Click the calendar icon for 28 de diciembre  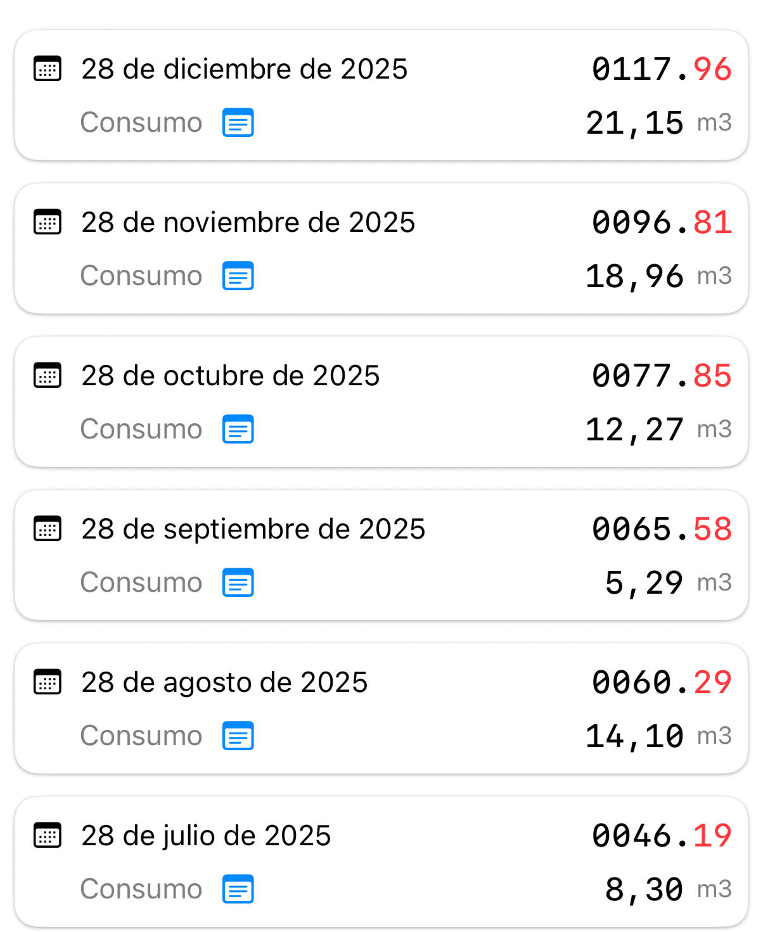[x=48, y=69]
